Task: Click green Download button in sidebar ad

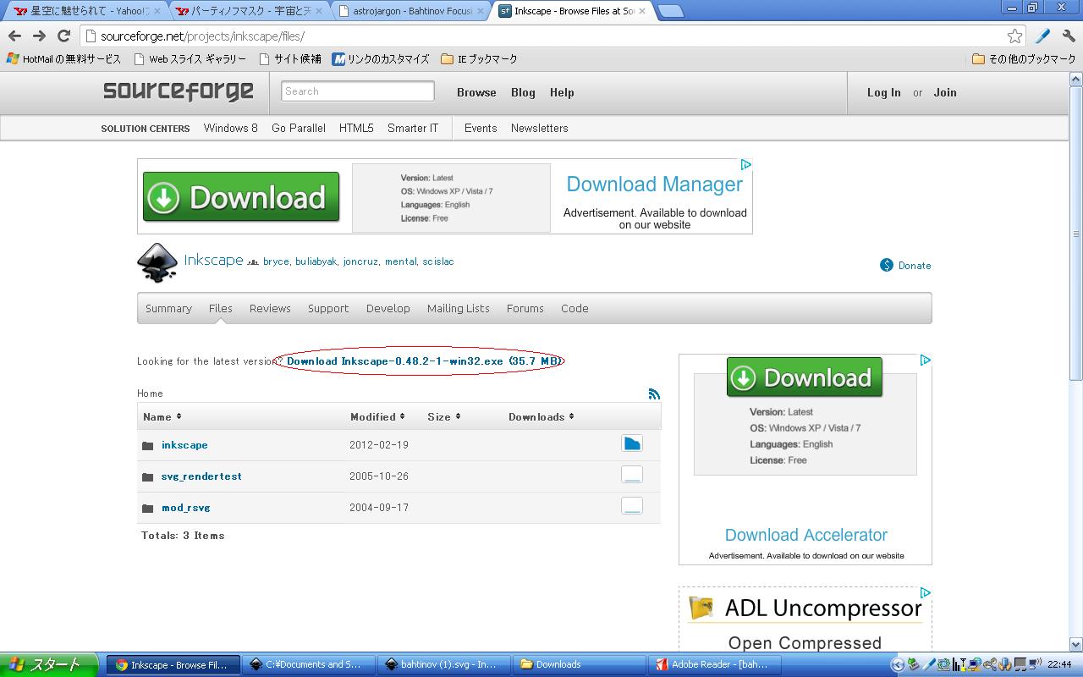Action: (x=804, y=377)
